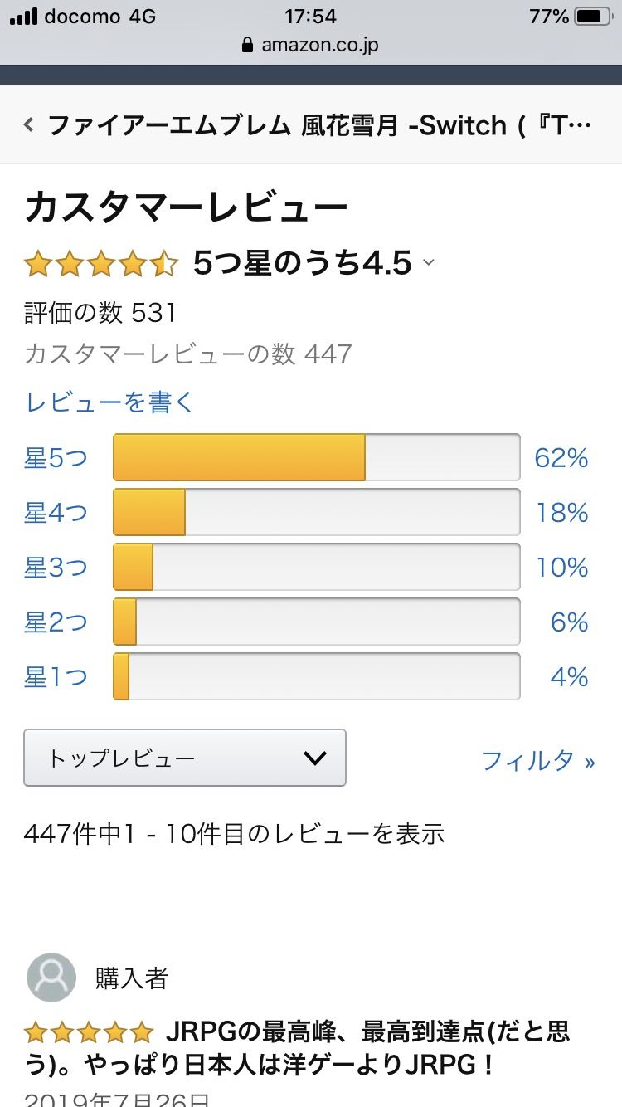Viewport: 622px width, 1107px height.
Task: Tap the overall star rating icons
Action: (101, 265)
